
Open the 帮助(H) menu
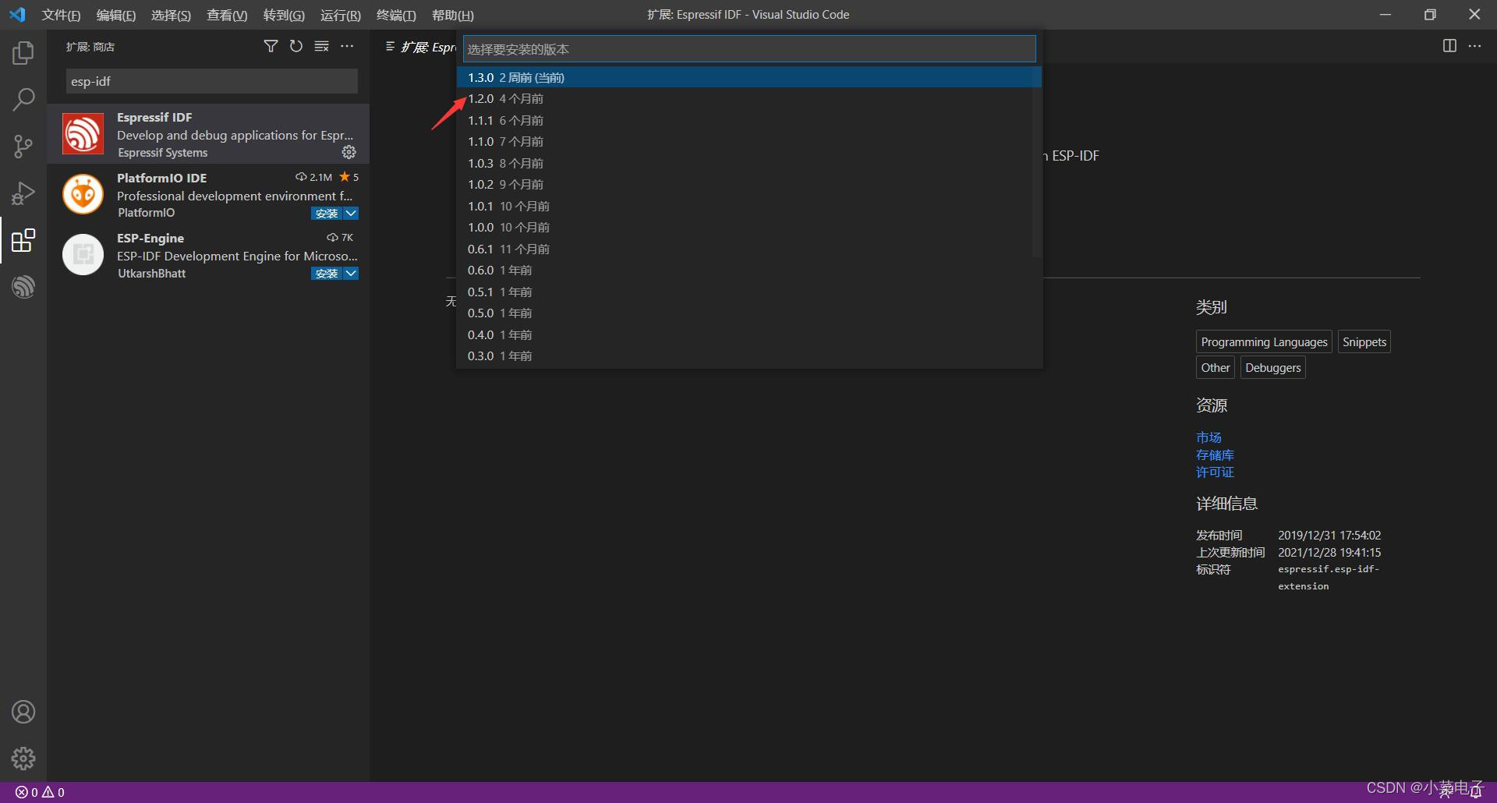(452, 15)
